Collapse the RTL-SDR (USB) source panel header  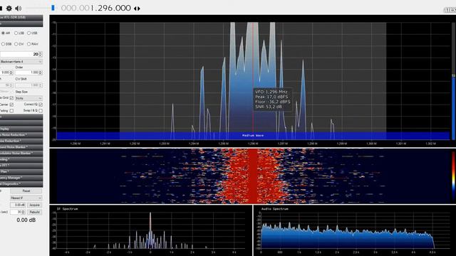pos(21,17)
